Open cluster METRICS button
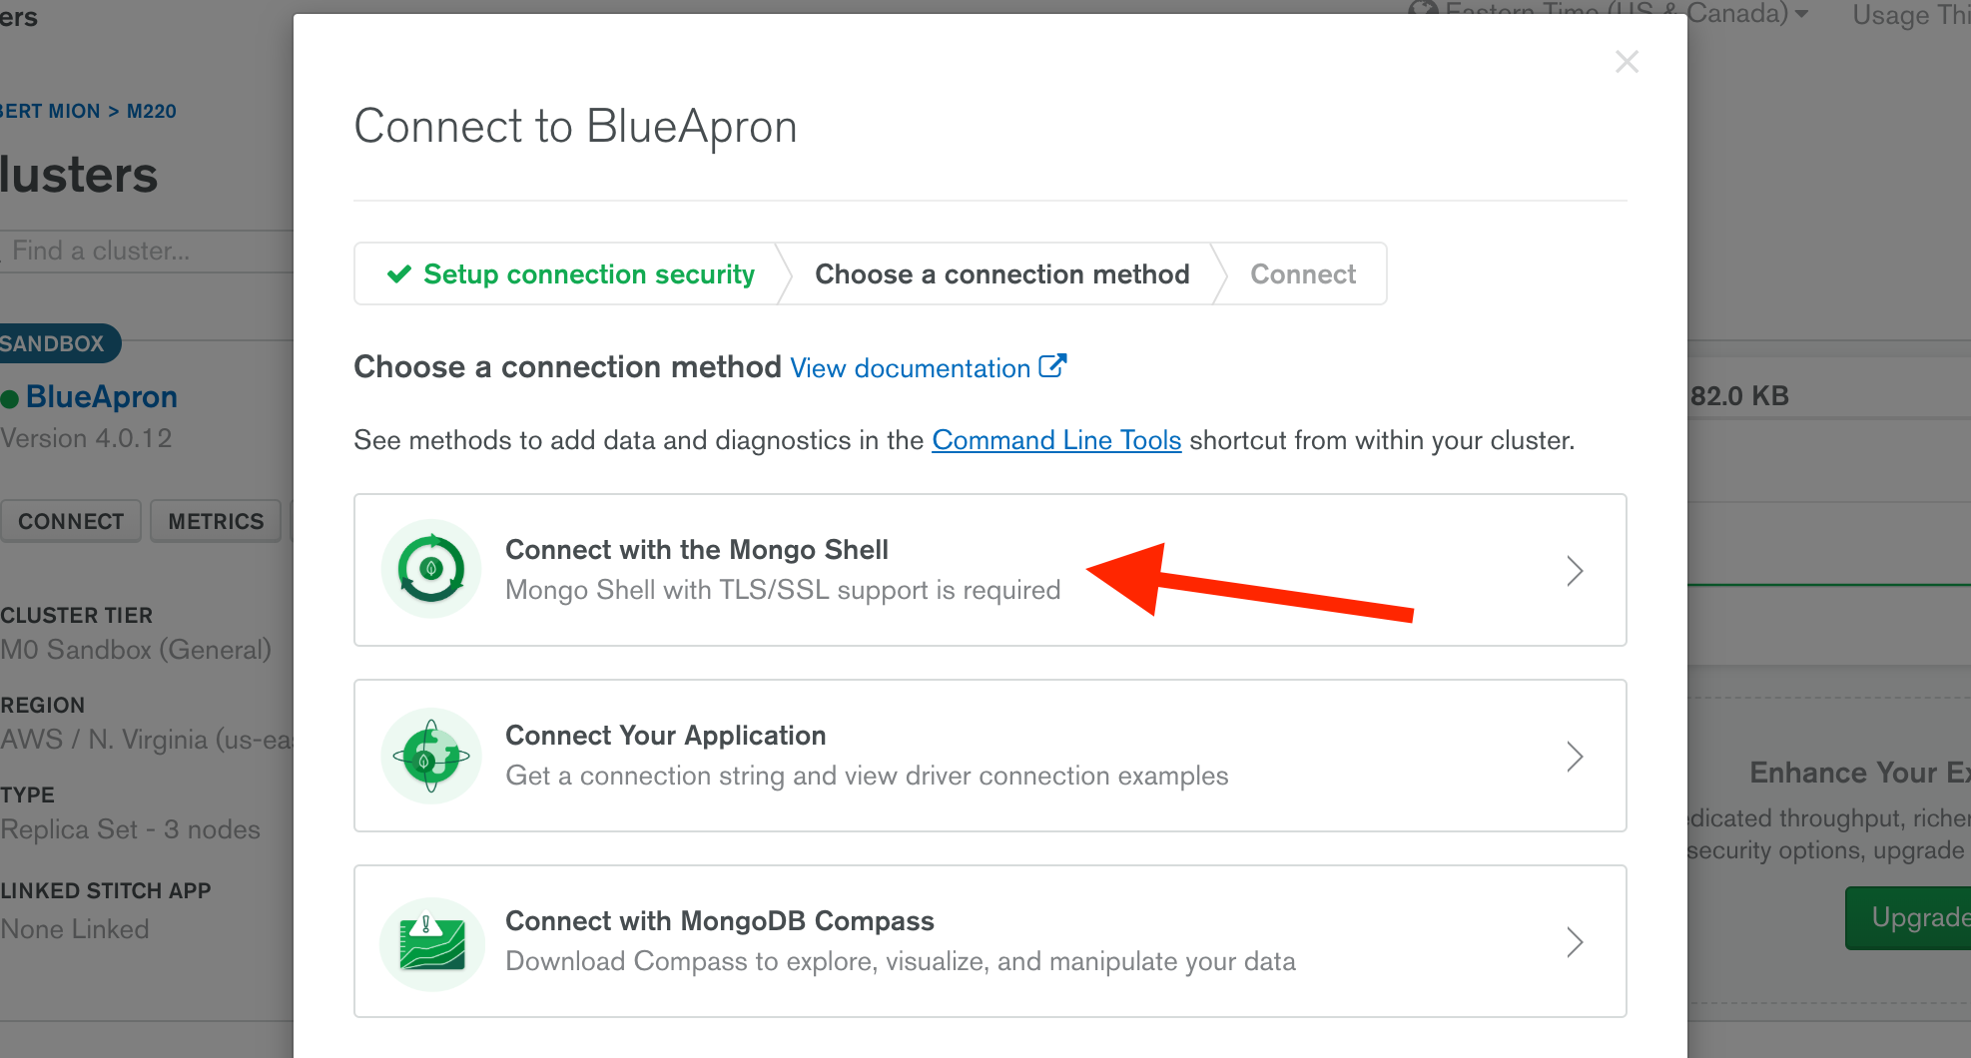Image resolution: width=1971 pixels, height=1058 pixels. [x=216, y=521]
